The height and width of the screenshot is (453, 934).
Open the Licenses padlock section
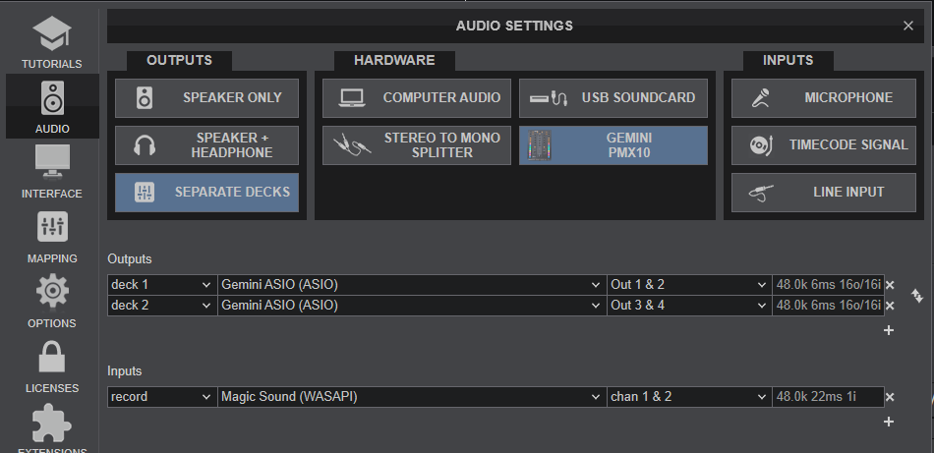point(52,364)
